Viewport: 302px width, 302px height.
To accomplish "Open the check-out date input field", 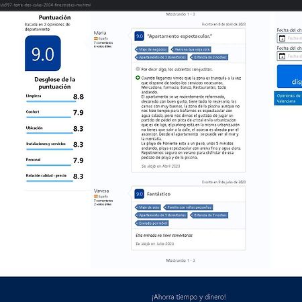I will click(x=289, y=56).
